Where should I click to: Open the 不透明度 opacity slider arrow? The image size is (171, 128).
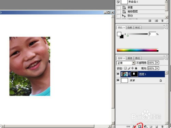click(x=157, y=62)
